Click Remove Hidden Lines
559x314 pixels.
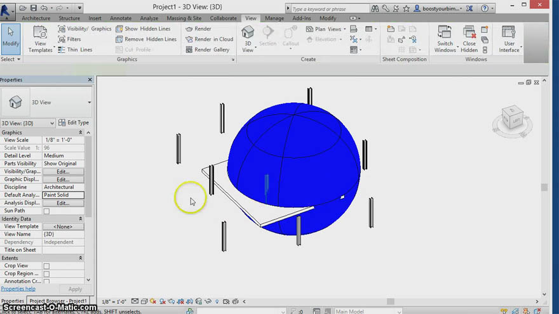coord(146,39)
